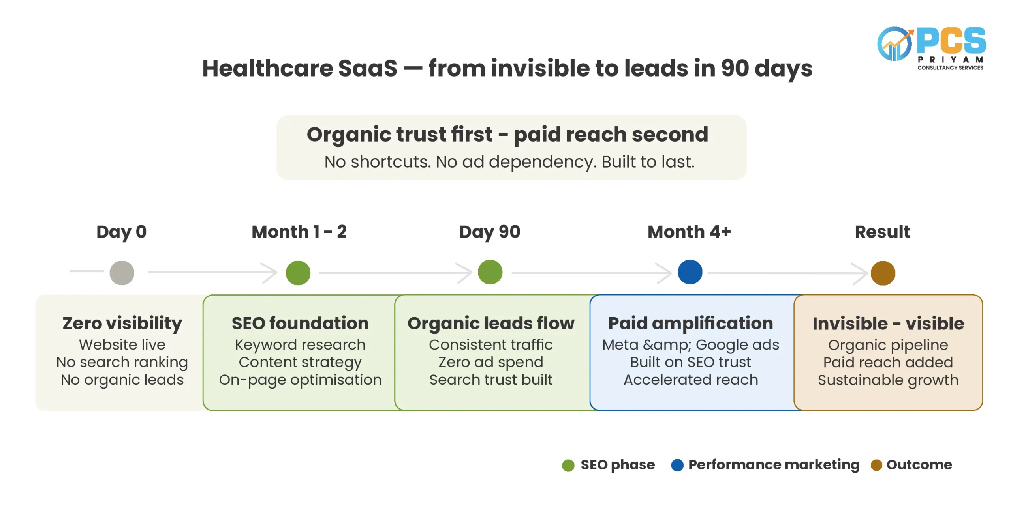Click the blue Performance marketing legend dot

pos(677,465)
